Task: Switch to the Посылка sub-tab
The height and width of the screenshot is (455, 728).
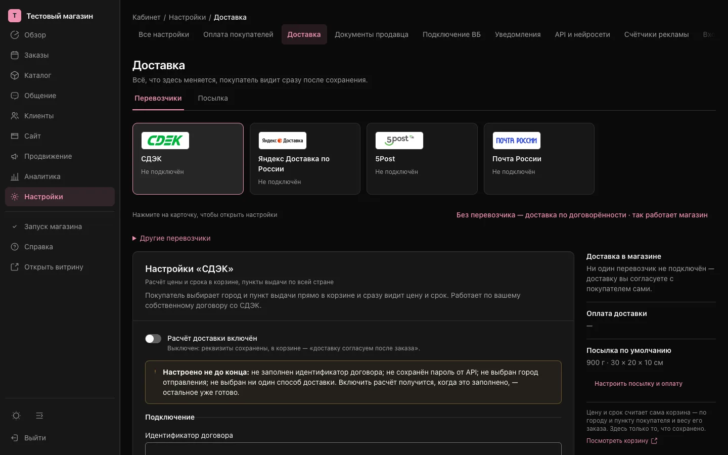Action: pos(213,98)
